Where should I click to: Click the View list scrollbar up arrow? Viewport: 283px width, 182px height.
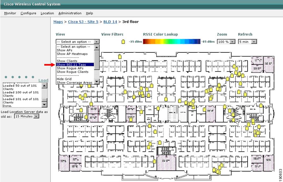click(x=97, y=47)
